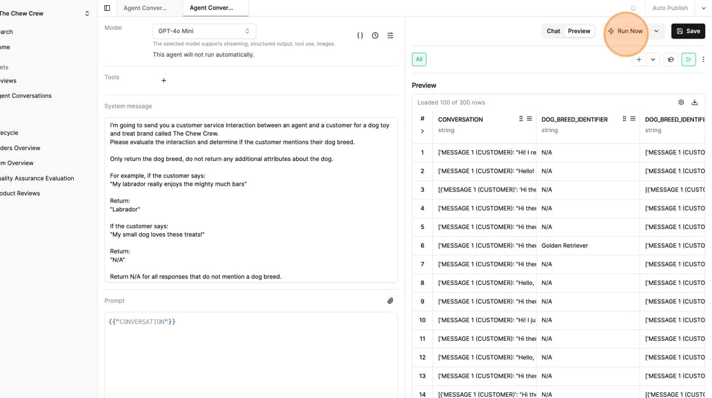Click the download icon above the preview table
Viewport: 712px width, 398px height.
(694, 102)
